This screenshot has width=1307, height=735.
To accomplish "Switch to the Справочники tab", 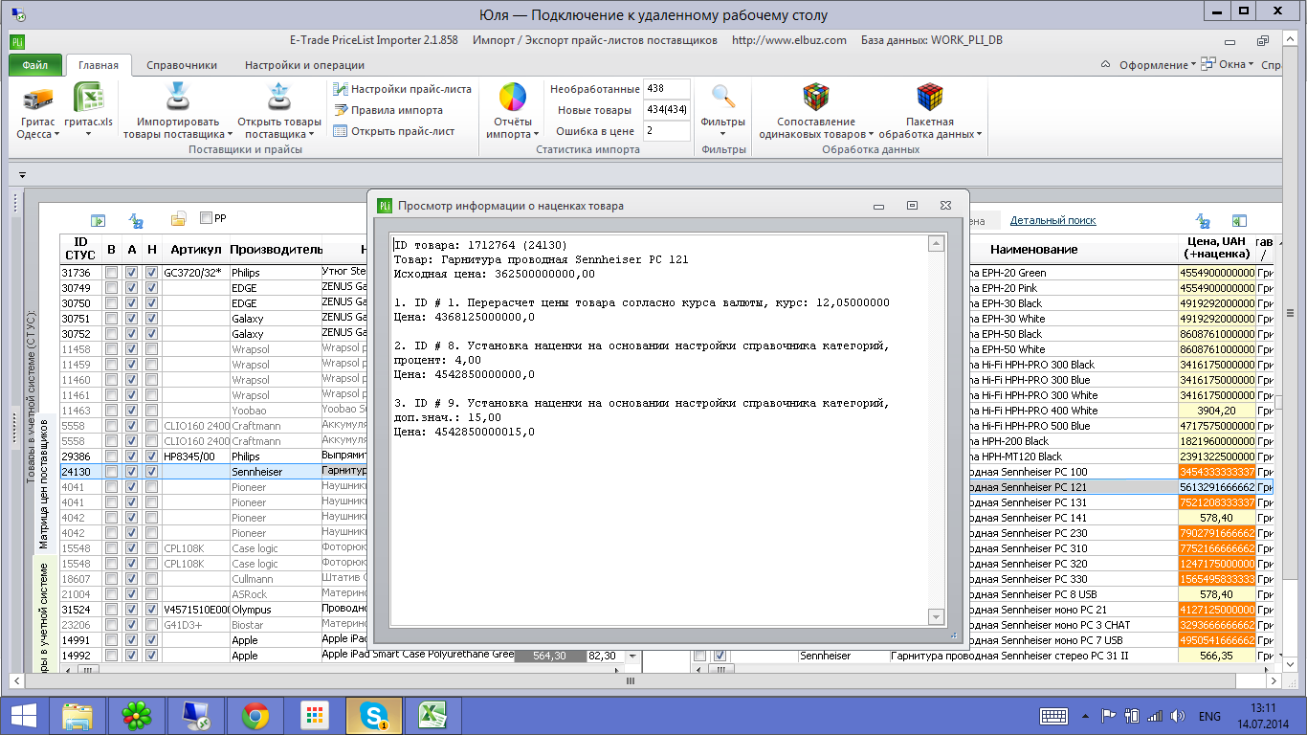I will coord(182,65).
